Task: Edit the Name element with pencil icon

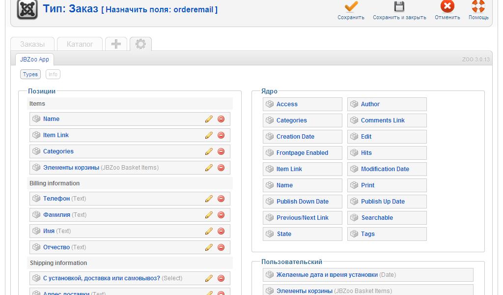Action: [209, 119]
